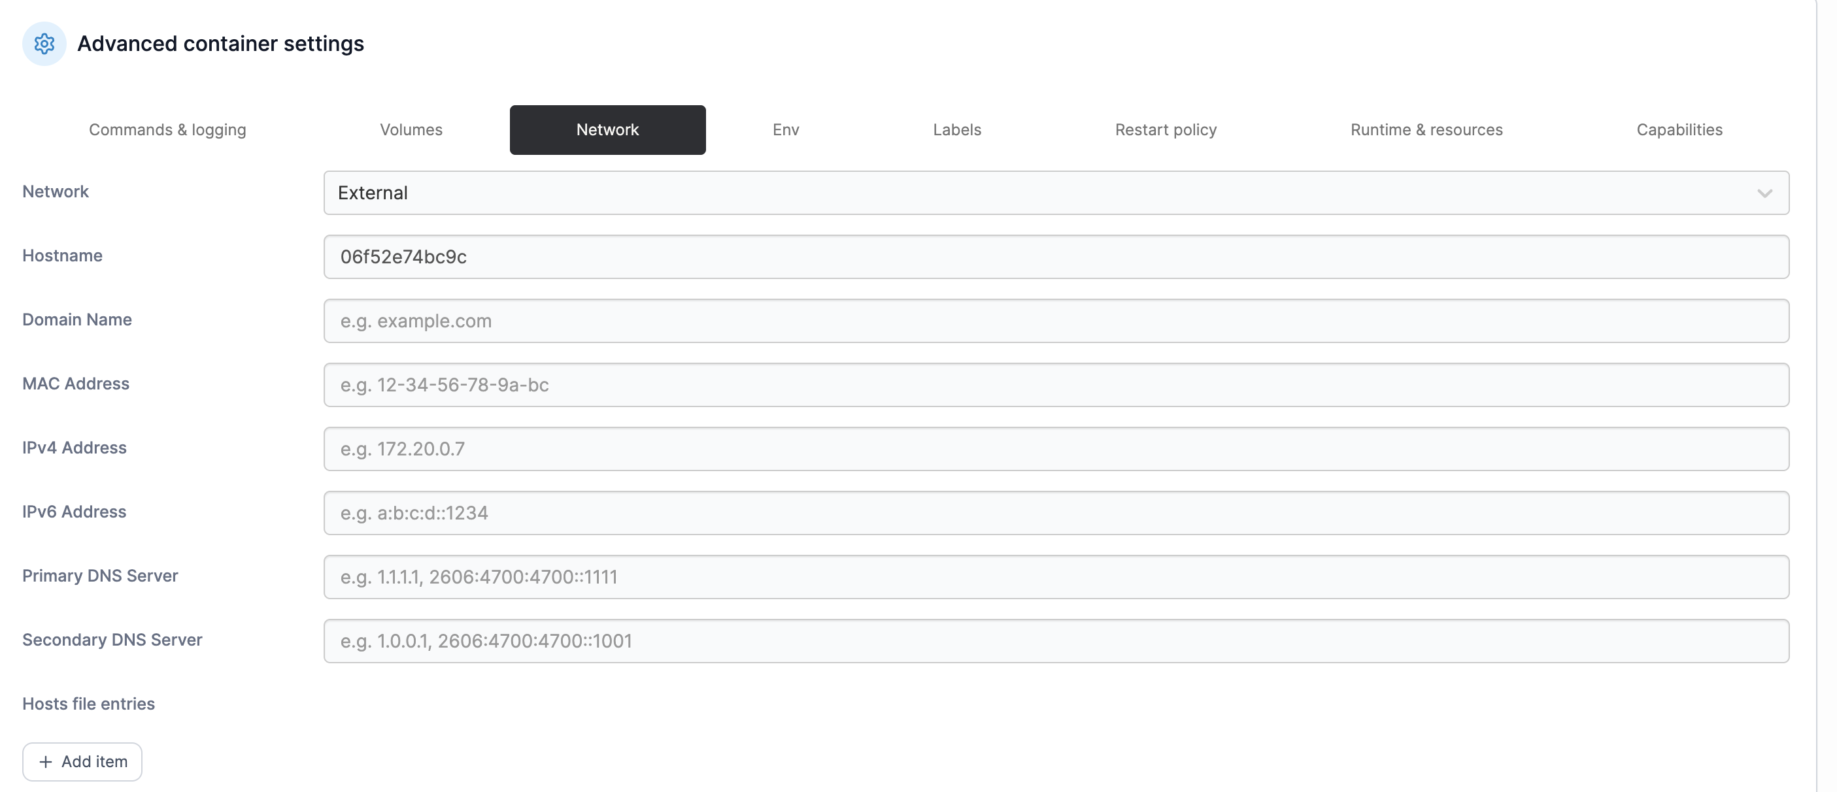Click the IPv6 Address input
Viewport: 1837px width, 792px height.
pyautogui.click(x=1055, y=513)
